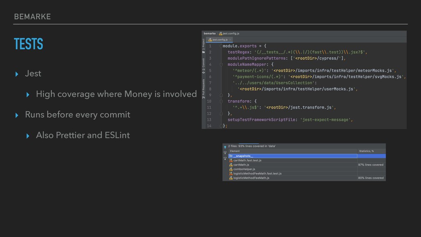Sort by the Element column header
The image size is (421, 237).
click(x=293, y=151)
